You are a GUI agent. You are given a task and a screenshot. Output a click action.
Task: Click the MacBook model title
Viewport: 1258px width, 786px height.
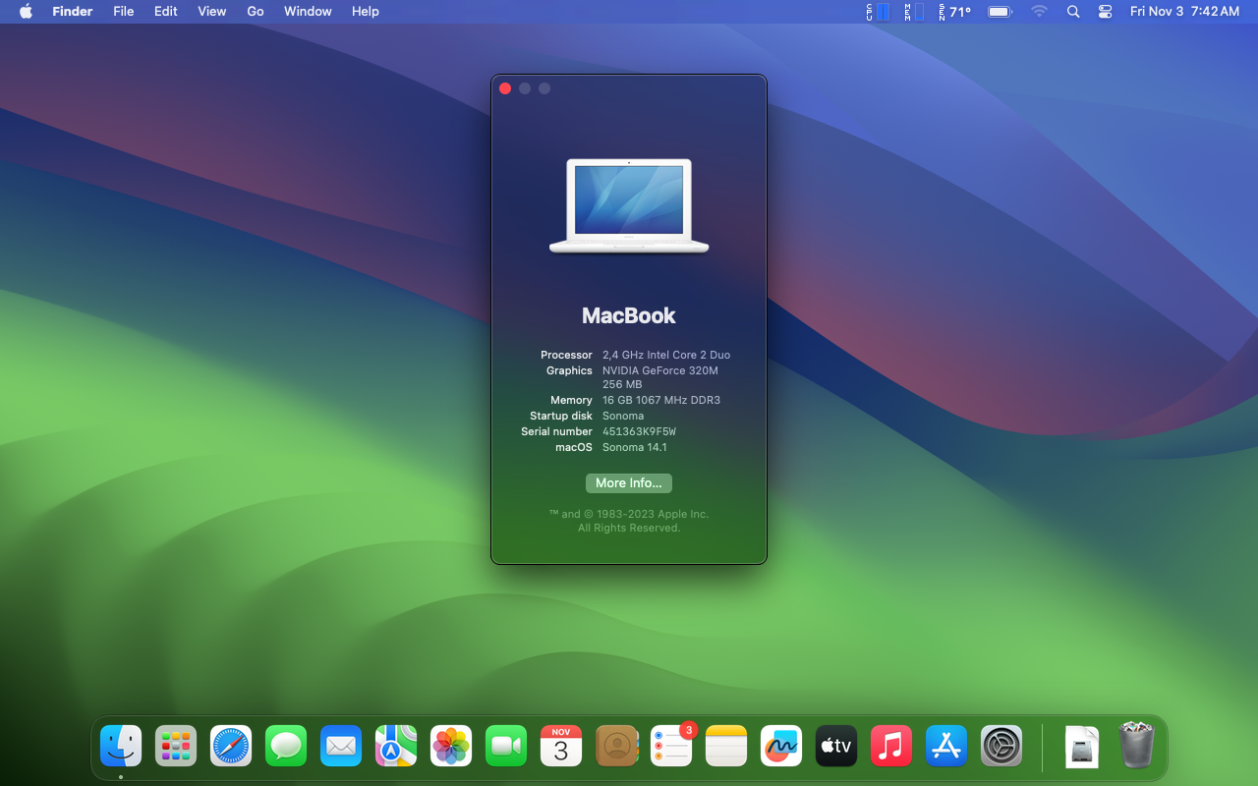pyautogui.click(x=629, y=315)
